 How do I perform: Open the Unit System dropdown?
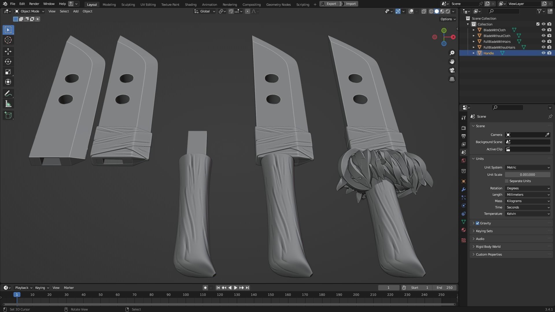point(528,167)
